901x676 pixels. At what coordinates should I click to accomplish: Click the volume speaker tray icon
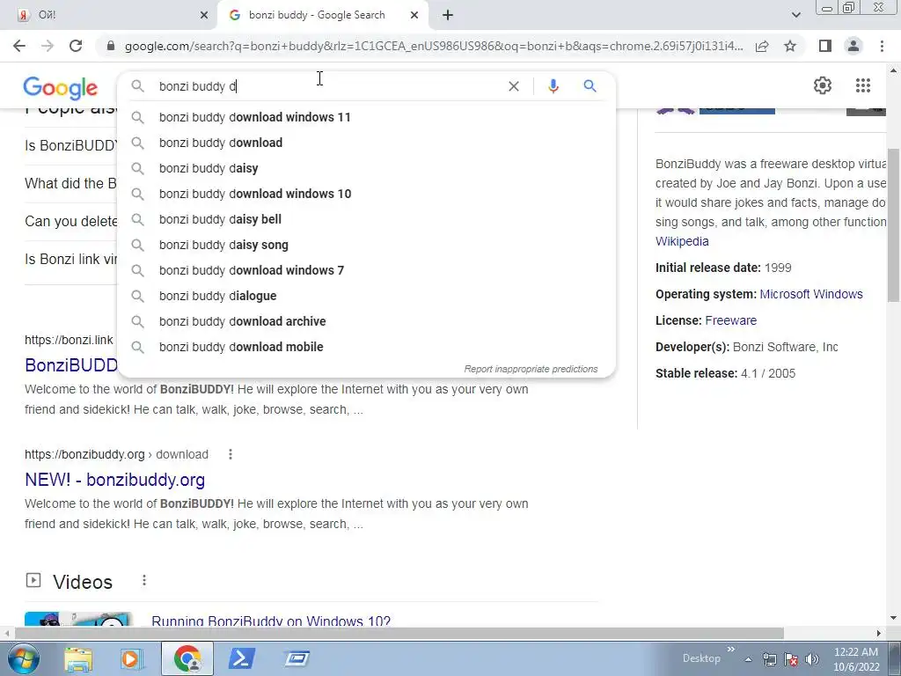[811, 659]
